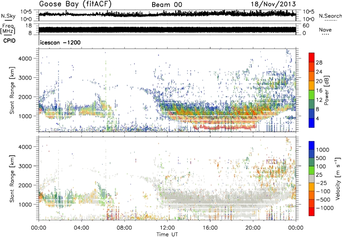Click the 'Goose Bay (fitACF)' title
Viewport: 342px width, 237px height.
click(x=75, y=4)
